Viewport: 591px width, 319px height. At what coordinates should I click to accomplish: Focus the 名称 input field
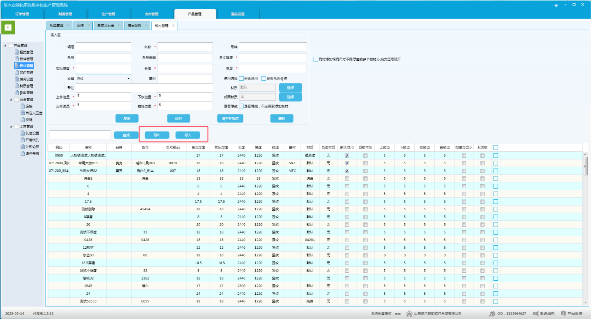pyautogui.click(x=185, y=47)
